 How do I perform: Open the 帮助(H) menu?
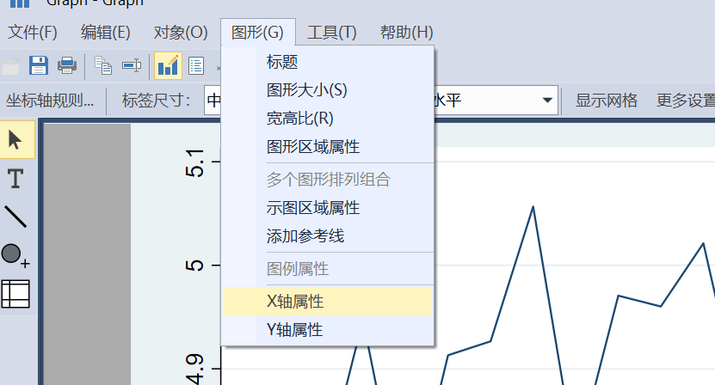click(x=407, y=33)
